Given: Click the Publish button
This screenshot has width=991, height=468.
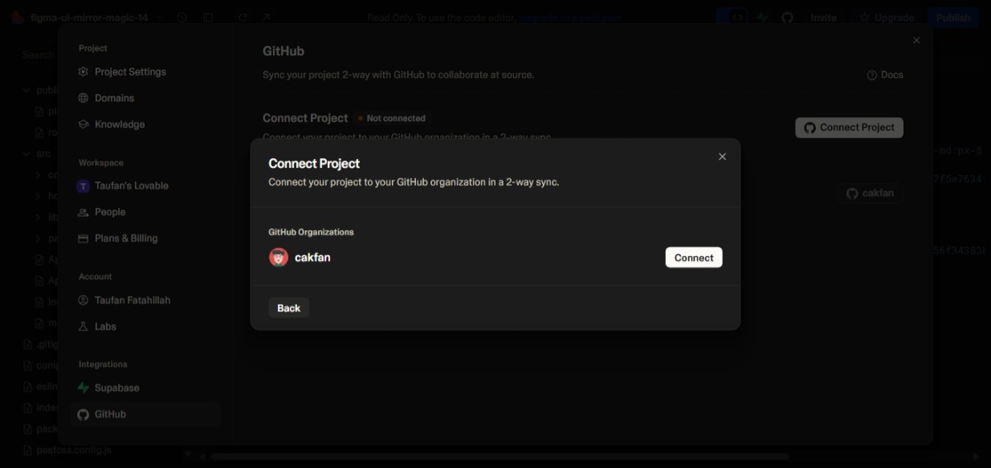Looking at the screenshot, I should (953, 18).
